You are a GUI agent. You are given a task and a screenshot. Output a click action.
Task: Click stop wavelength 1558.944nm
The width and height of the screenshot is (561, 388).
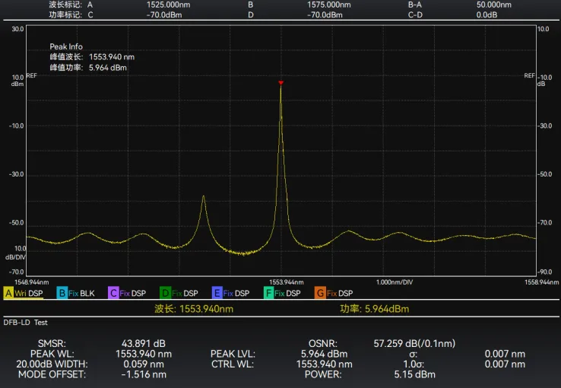click(542, 282)
